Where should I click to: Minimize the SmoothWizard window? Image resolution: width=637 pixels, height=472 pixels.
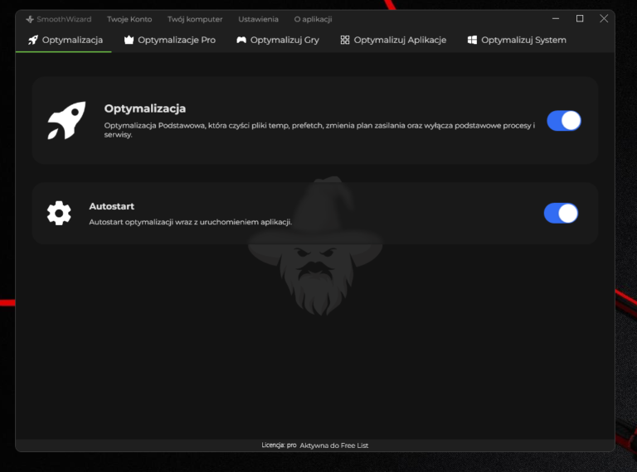point(556,18)
